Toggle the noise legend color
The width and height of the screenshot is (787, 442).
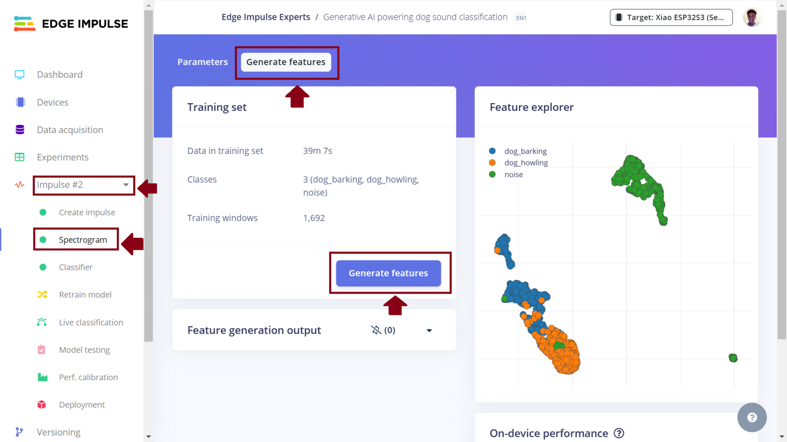pyautogui.click(x=492, y=174)
